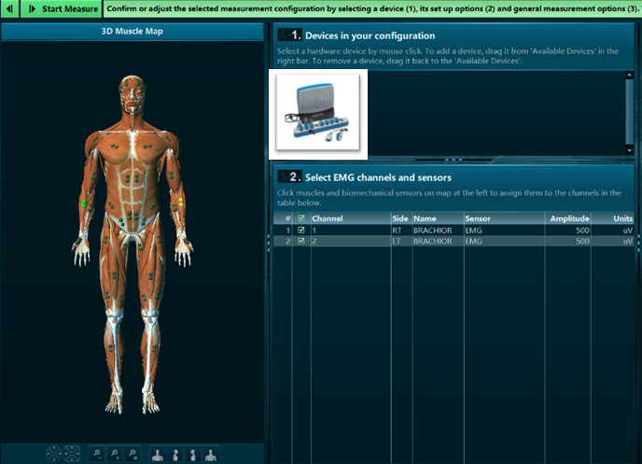642x464 pixels.
Task: Click the Channel column header
Action: pos(351,218)
